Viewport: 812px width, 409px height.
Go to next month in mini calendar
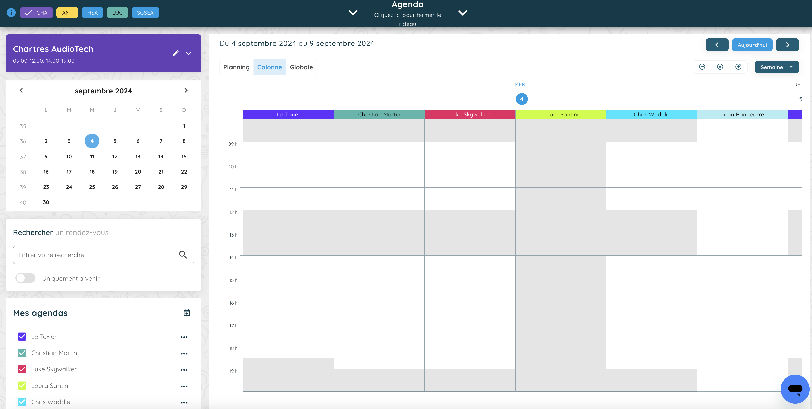coord(186,91)
